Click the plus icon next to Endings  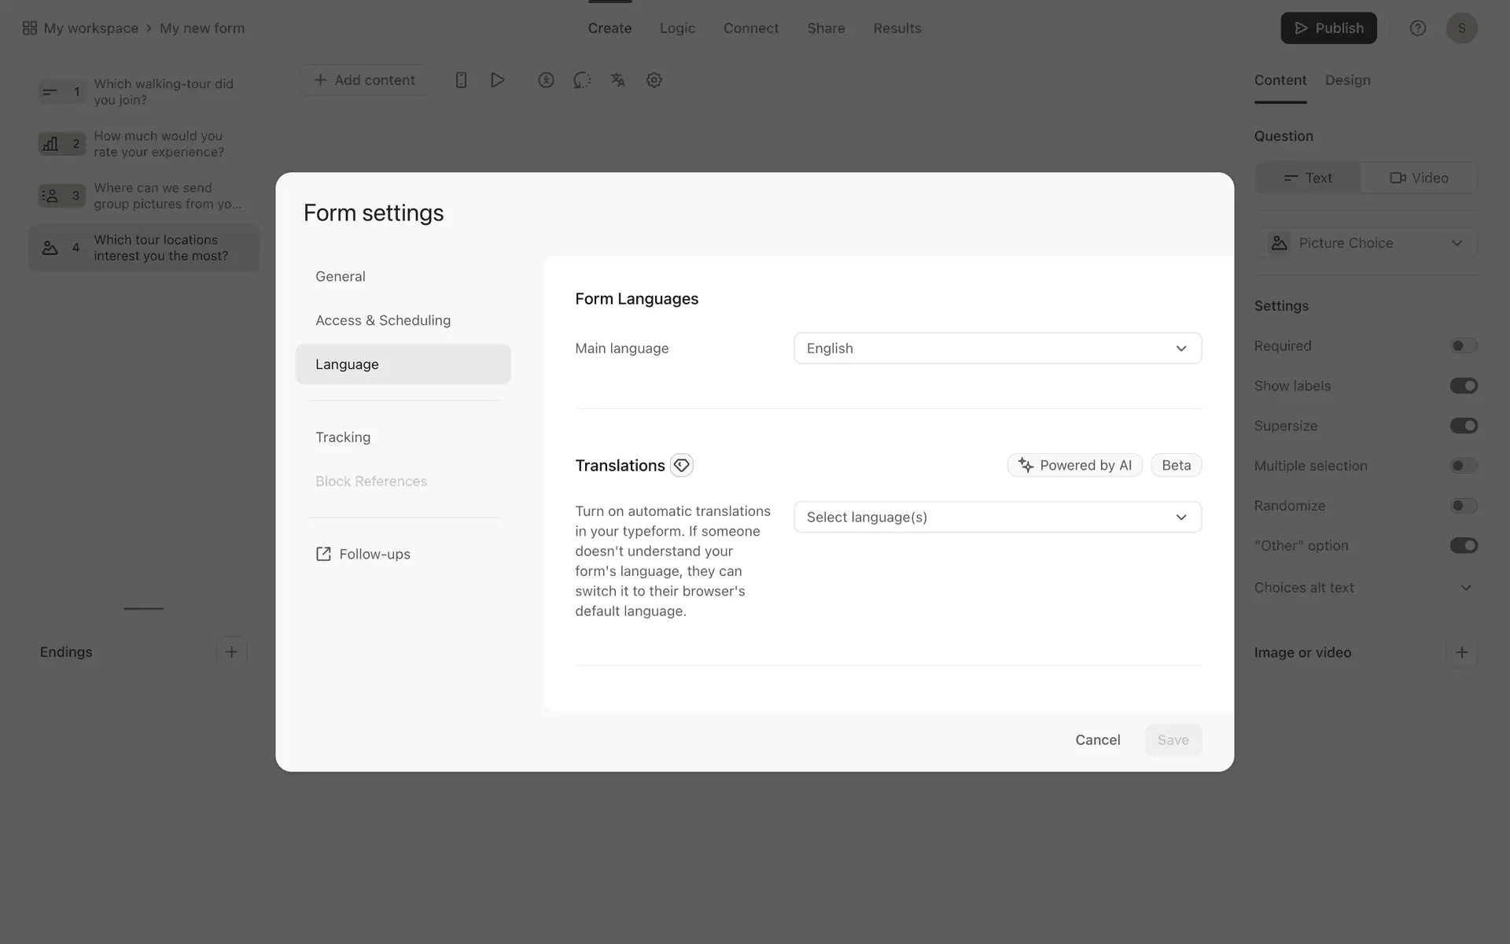[231, 651]
